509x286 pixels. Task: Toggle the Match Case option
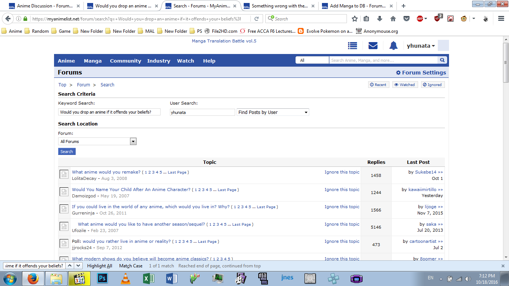pos(130,266)
